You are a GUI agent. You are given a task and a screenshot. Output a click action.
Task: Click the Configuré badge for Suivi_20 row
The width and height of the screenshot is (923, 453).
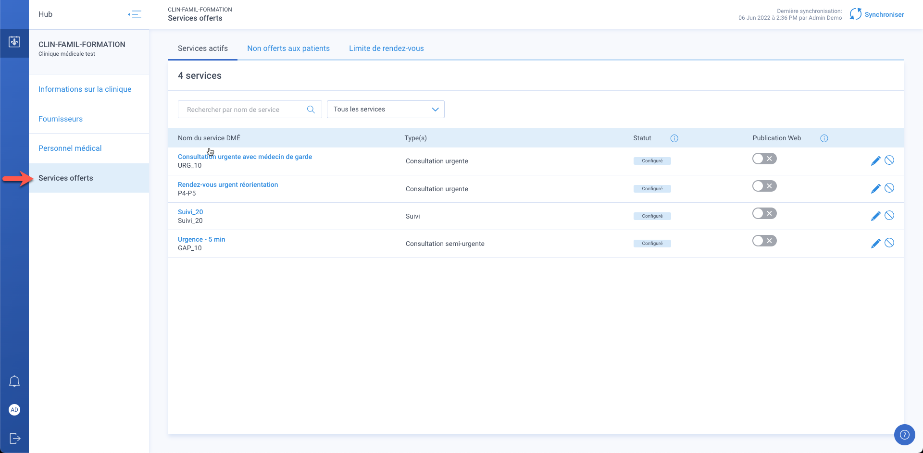click(x=652, y=216)
